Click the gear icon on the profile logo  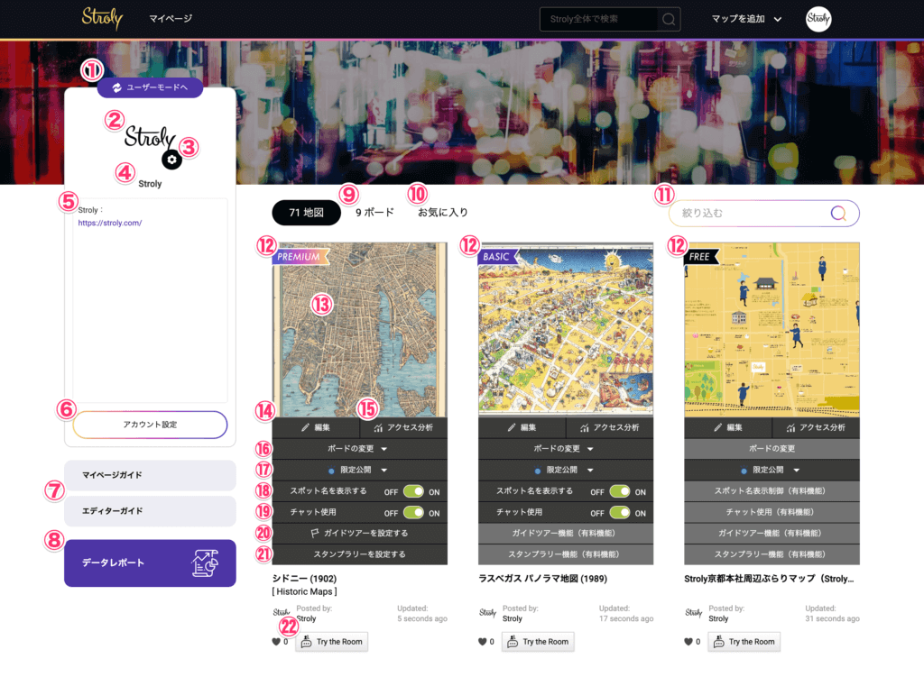point(172,160)
